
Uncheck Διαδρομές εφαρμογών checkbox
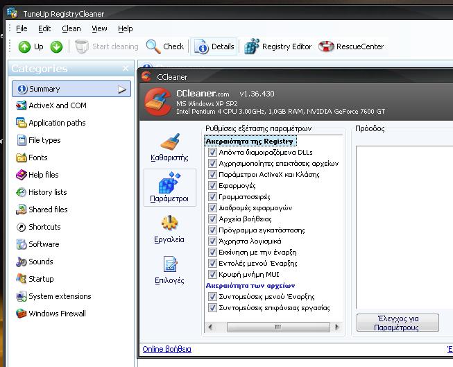click(x=212, y=207)
